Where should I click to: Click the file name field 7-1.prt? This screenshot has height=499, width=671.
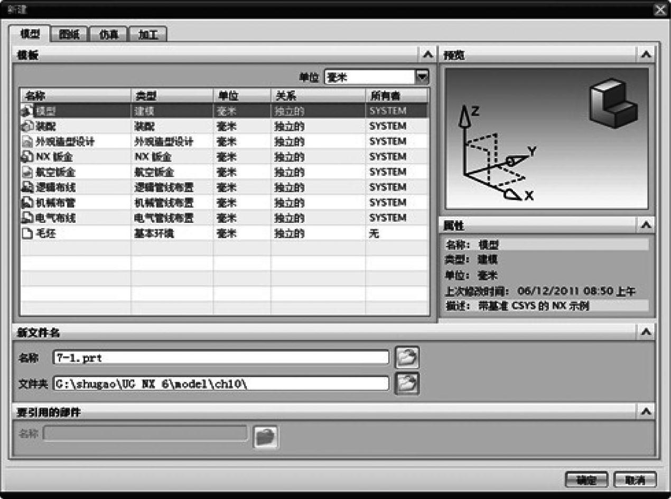coord(221,357)
